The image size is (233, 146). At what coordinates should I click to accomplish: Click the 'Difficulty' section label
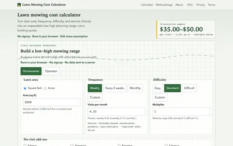[159, 80]
